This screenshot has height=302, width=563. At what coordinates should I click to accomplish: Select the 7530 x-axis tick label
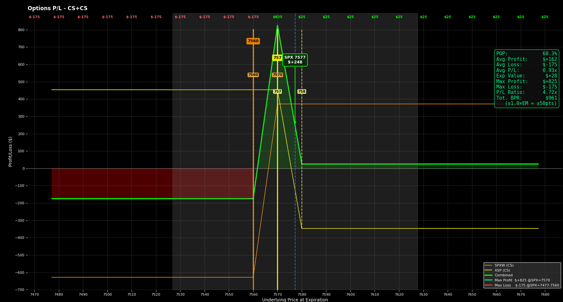pos(180,295)
